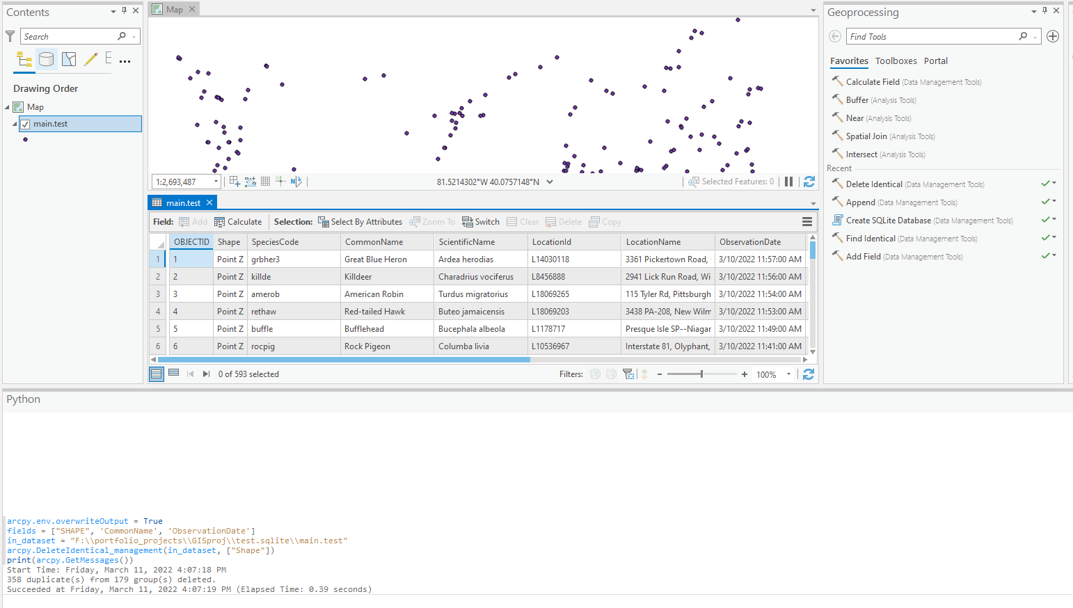The height and width of the screenshot is (608, 1073).
Task: Click the filter funnel icon in Contents
Action: pos(10,35)
